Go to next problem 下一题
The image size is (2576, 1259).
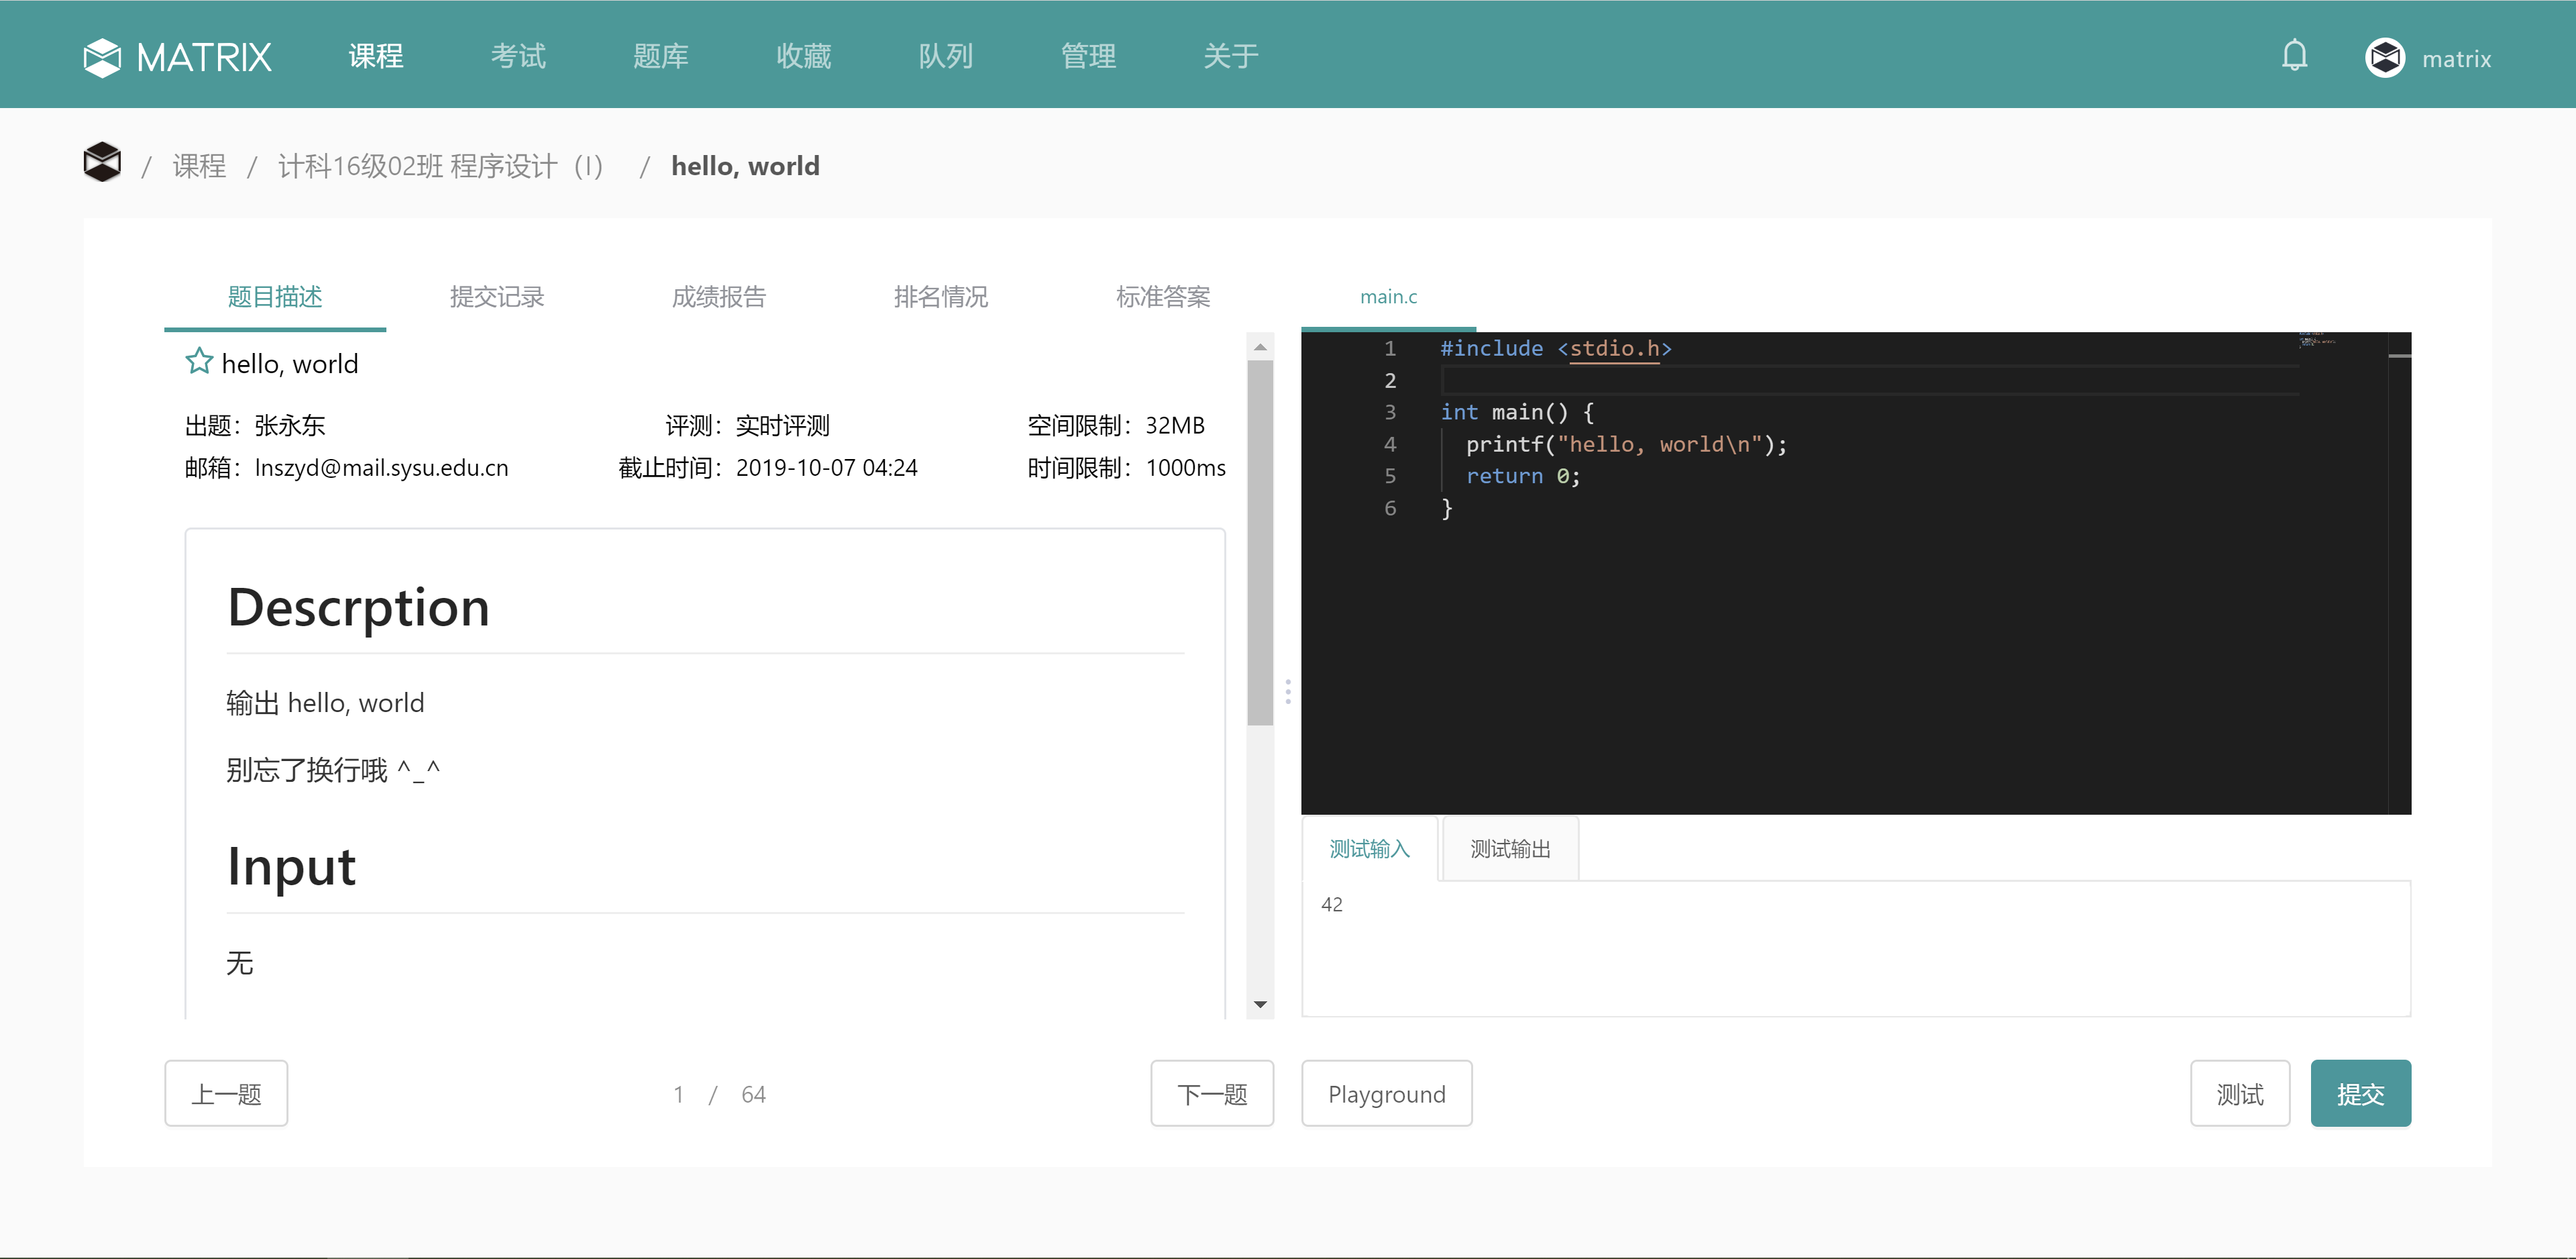(x=1212, y=1093)
